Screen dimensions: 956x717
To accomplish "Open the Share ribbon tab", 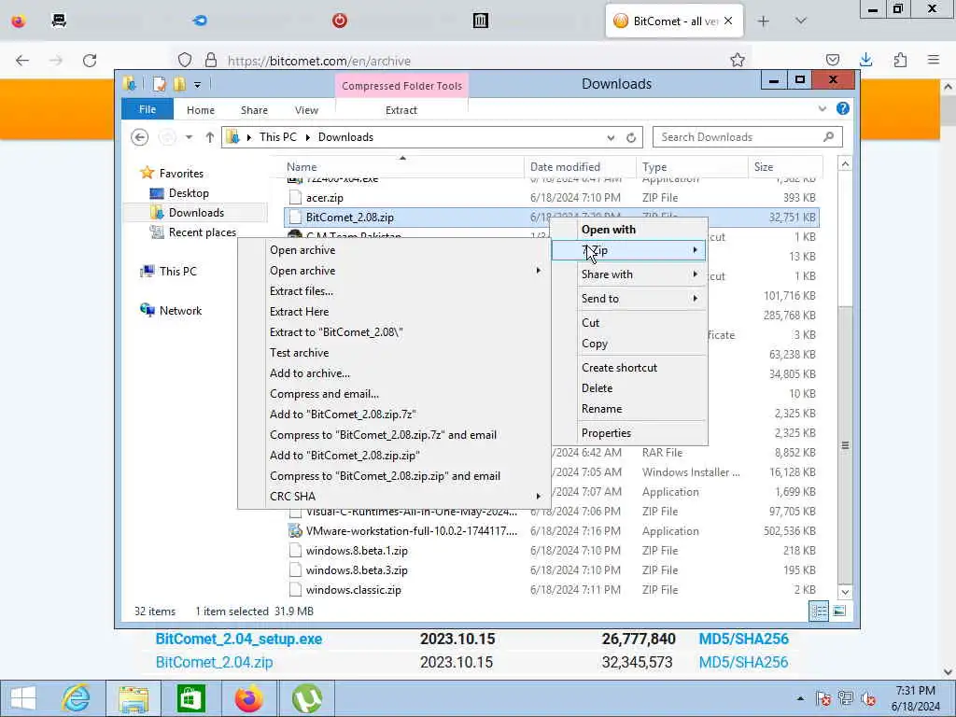I will point(254,110).
